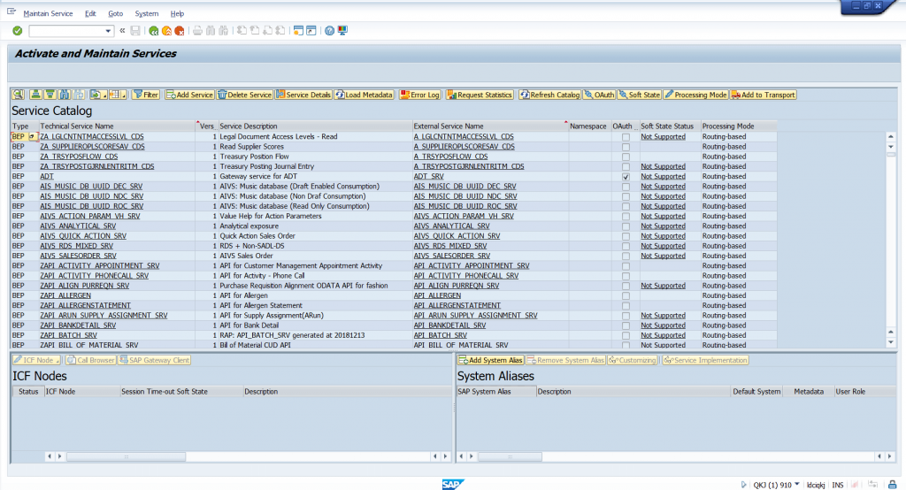Click the Technical Service Name column header

click(x=118, y=126)
